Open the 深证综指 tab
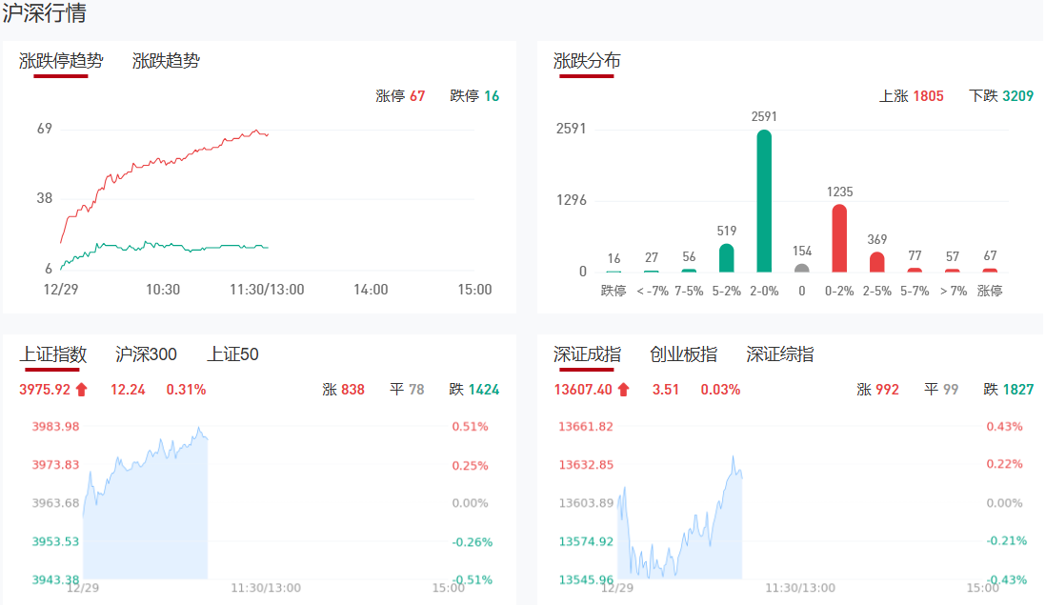The height and width of the screenshot is (606, 1046). (779, 354)
